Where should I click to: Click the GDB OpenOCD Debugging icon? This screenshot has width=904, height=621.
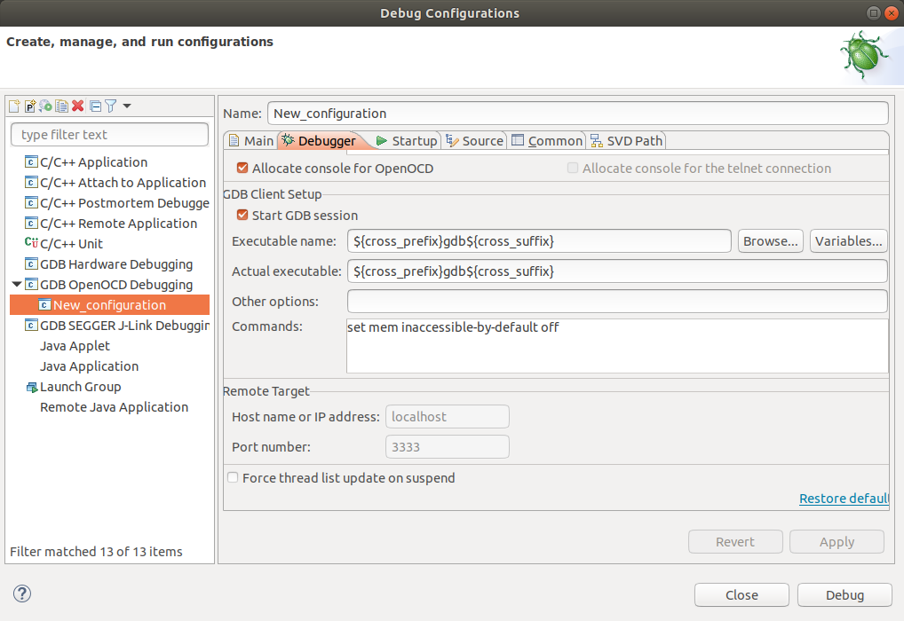click(x=31, y=284)
